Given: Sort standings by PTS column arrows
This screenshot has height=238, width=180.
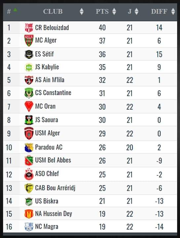Looking at the screenshot, I should 114,12.
